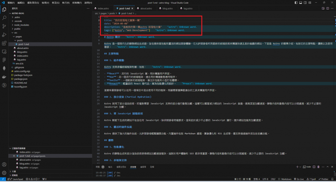Switch to the tag.astro editor tab
Screen dimensions: 336x182
(x=188, y=9)
